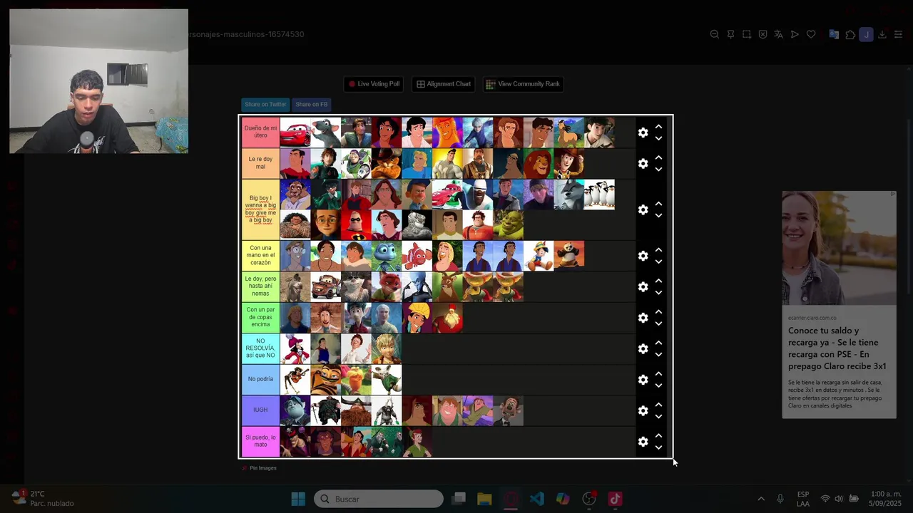The width and height of the screenshot is (913, 513).
Task: Show hidden system tray icons chevron
Action: (760, 499)
